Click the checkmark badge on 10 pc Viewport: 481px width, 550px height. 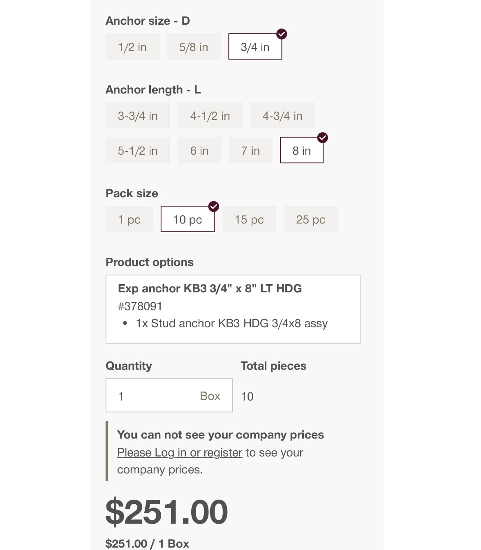pyautogui.click(x=214, y=207)
